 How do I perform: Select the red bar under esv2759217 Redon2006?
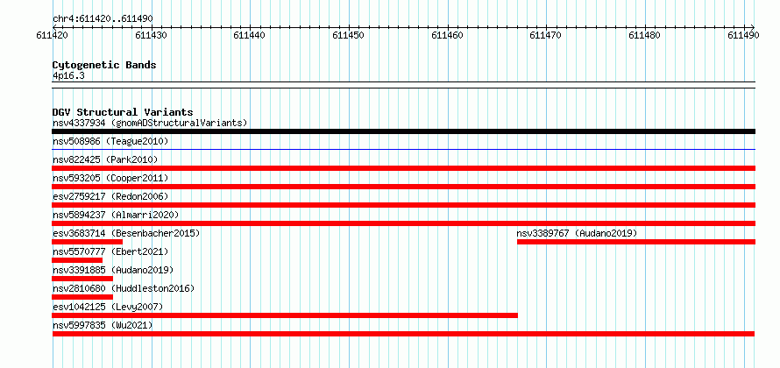click(x=404, y=205)
